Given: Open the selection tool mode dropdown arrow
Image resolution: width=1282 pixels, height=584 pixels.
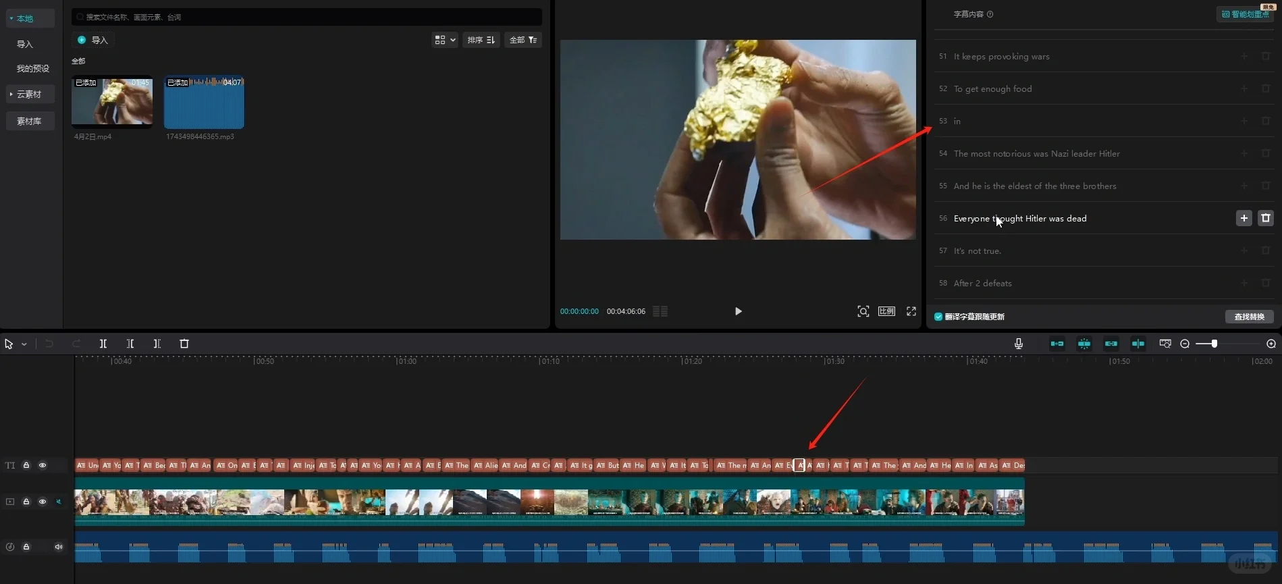Looking at the screenshot, I should coord(24,344).
